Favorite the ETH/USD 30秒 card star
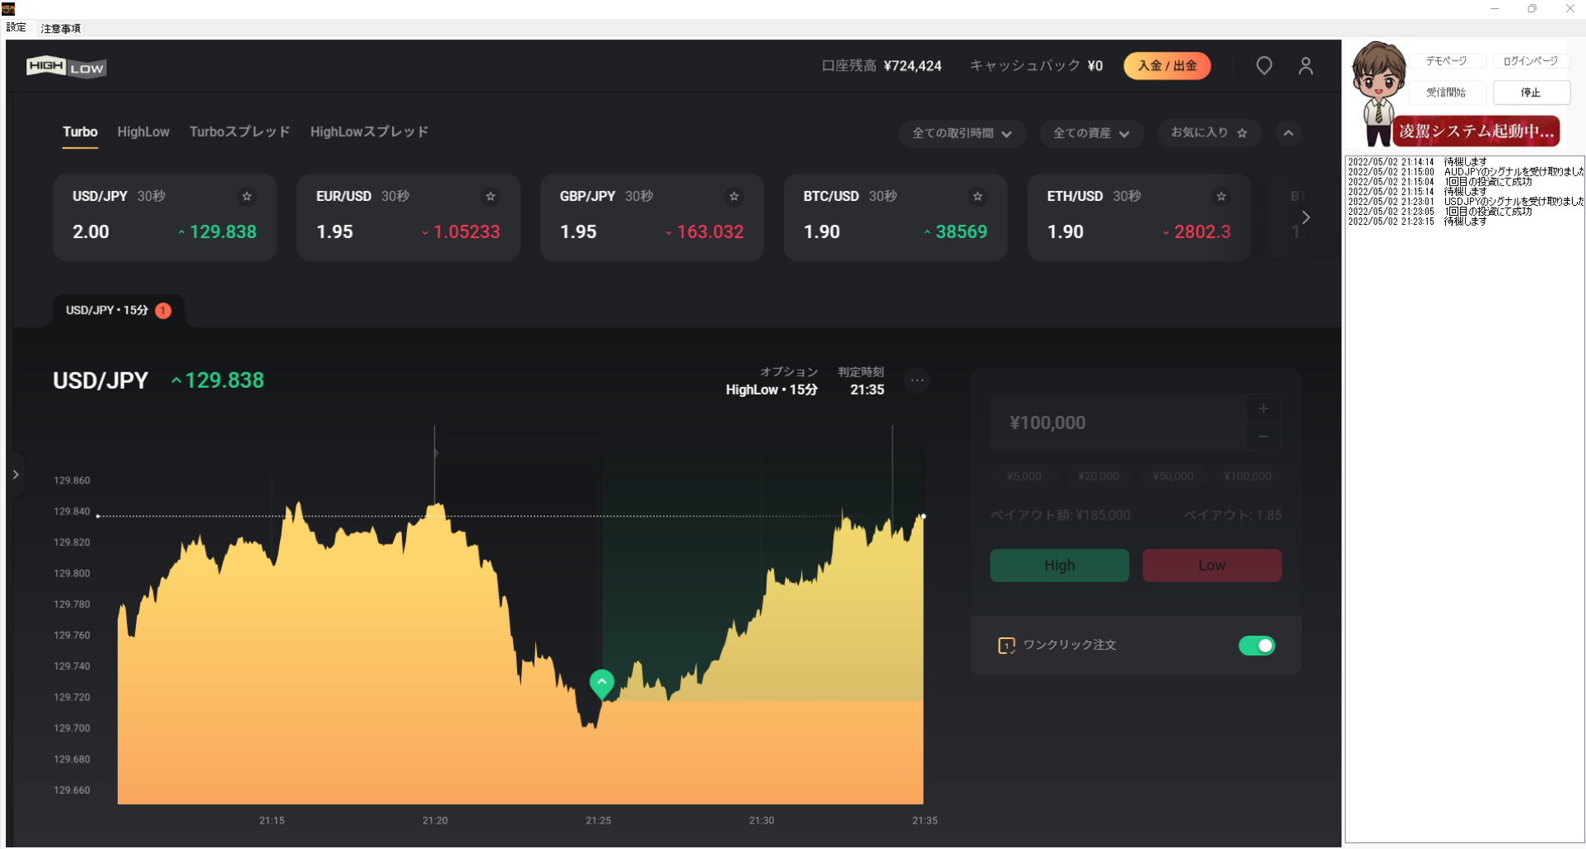Viewport: 1586px width, 849px height. (x=1221, y=196)
